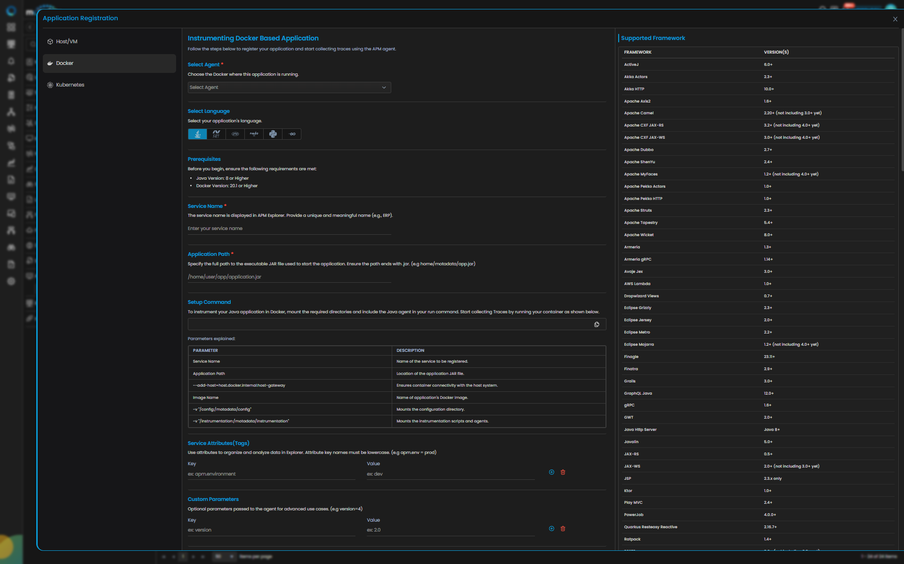This screenshot has width=904, height=564.
Task: Open the Select Agent dropdown
Action: click(x=289, y=87)
